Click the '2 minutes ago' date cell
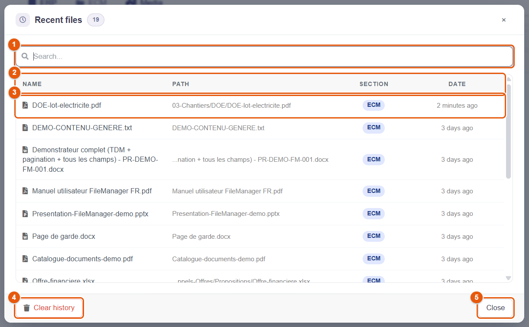This screenshot has height=327, width=529. tap(457, 106)
